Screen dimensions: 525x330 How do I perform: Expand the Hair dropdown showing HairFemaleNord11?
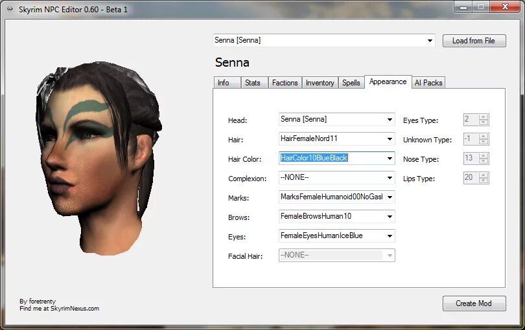[x=337, y=138]
